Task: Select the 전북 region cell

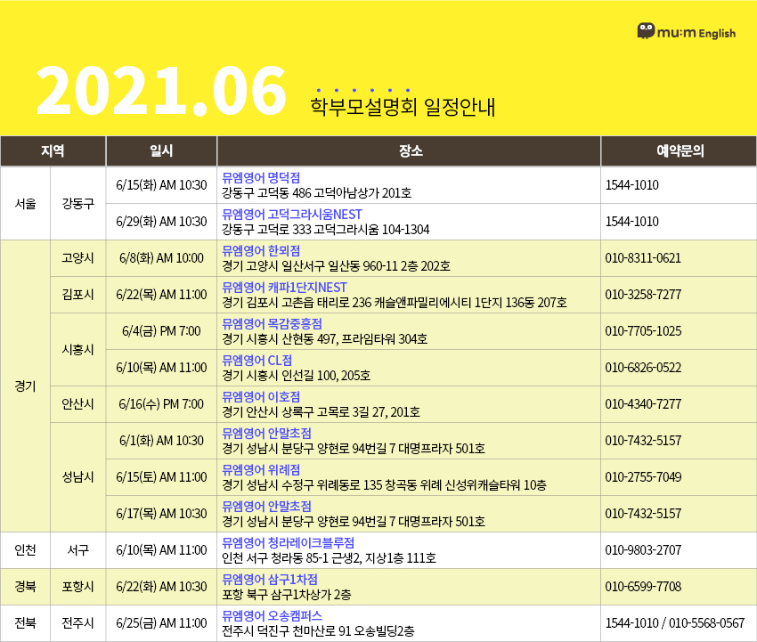Action: tap(25, 623)
